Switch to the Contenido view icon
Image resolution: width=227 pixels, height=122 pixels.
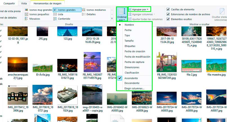click(55, 19)
